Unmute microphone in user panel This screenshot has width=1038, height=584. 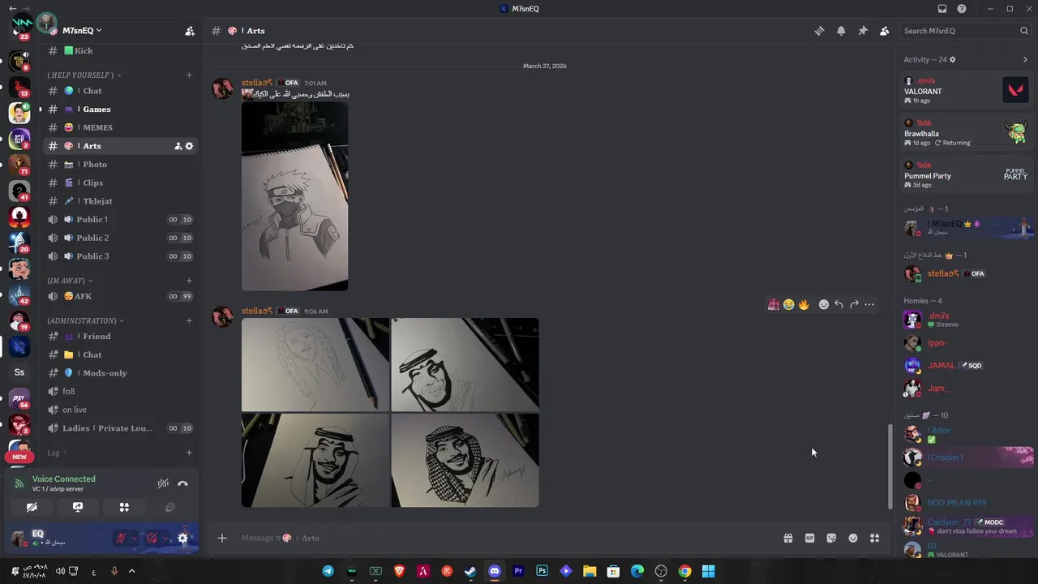(121, 538)
